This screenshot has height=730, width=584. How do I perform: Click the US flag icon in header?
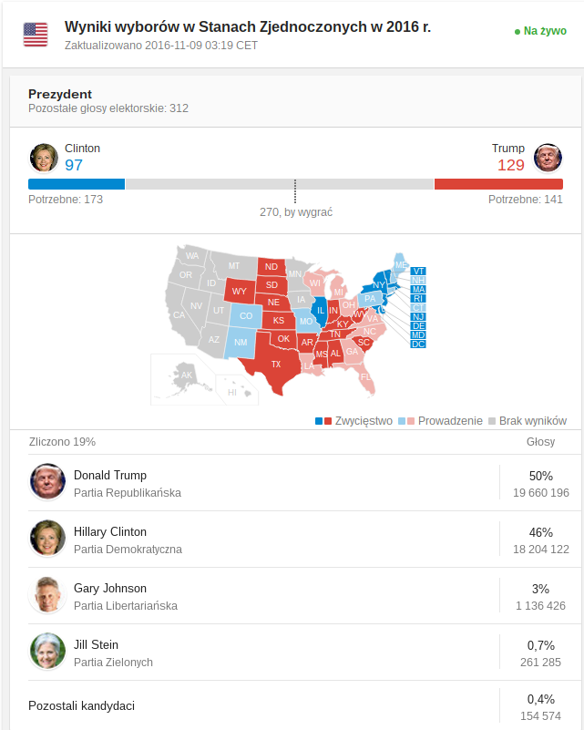pos(36,35)
